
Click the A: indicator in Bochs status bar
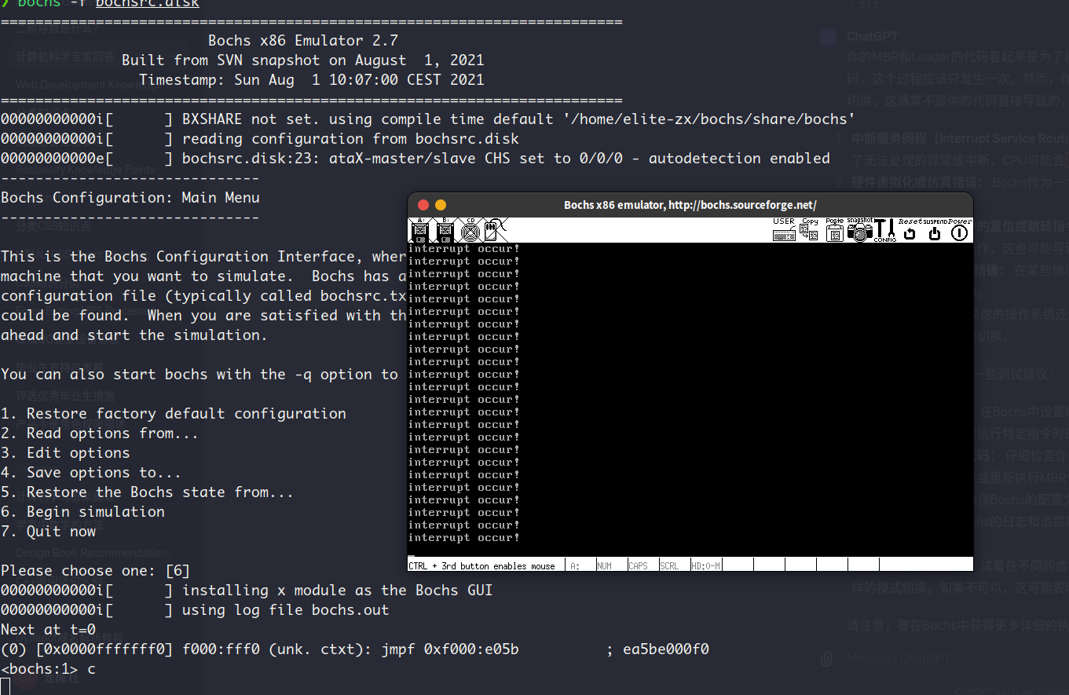click(580, 565)
